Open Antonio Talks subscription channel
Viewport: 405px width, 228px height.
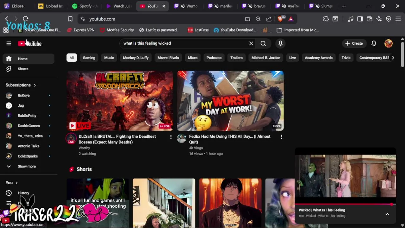click(x=28, y=146)
